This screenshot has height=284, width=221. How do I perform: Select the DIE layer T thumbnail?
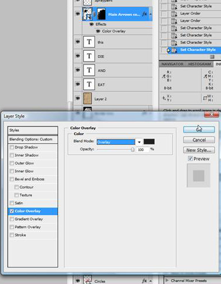tap(89, 56)
